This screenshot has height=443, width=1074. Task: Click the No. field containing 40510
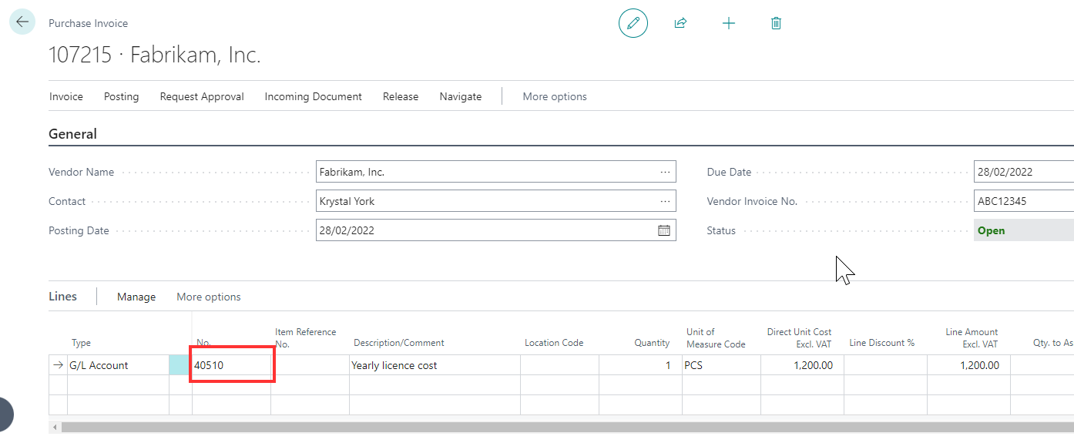(231, 365)
